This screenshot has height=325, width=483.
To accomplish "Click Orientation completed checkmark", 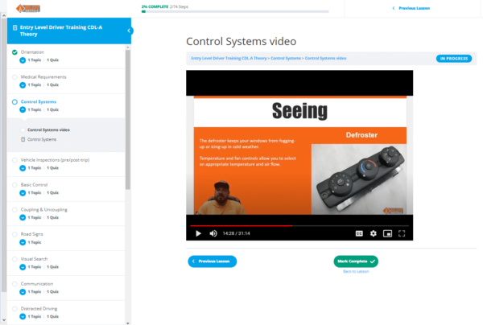I will pyautogui.click(x=14, y=52).
